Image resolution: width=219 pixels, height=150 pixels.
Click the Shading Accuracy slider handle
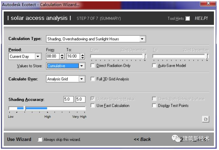click(x=25, y=108)
